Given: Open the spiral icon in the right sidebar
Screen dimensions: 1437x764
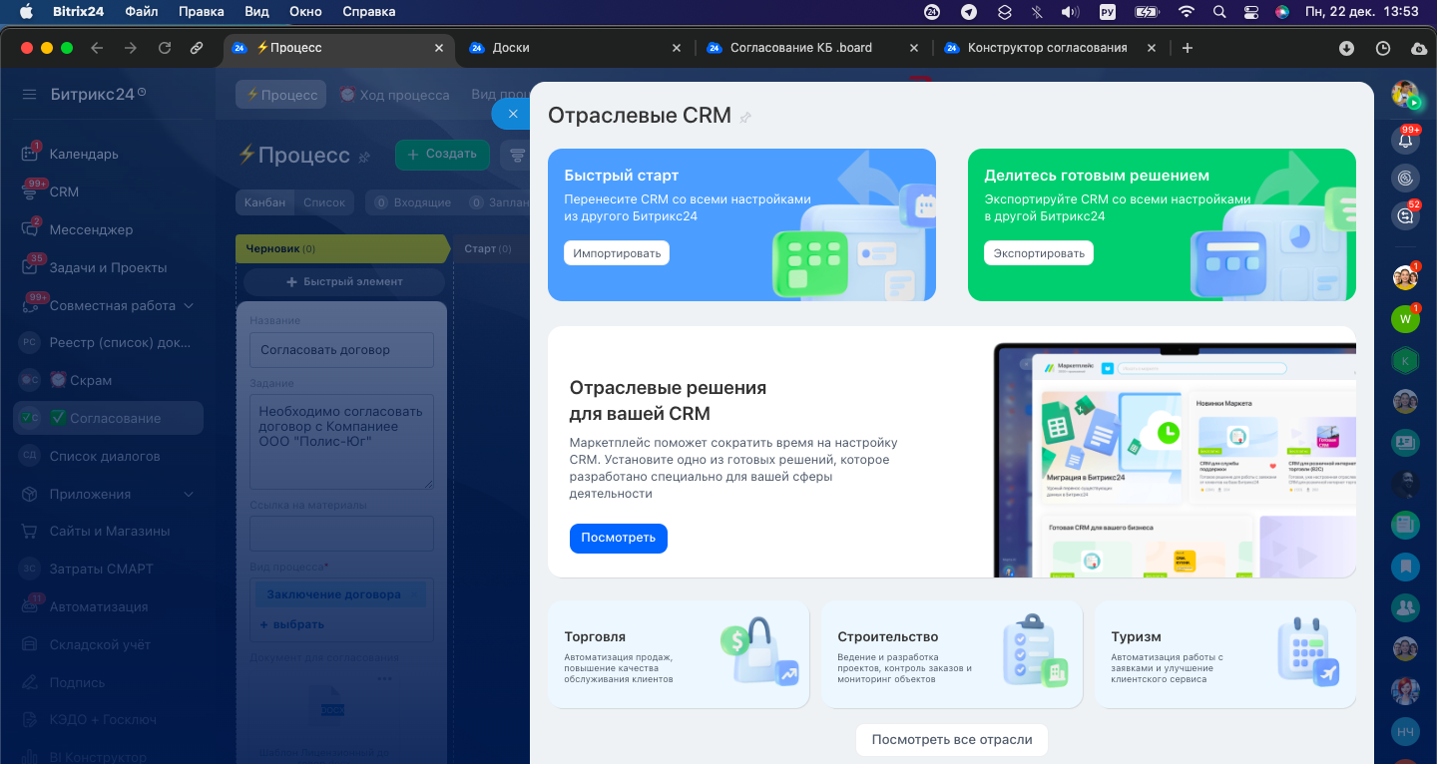Looking at the screenshot, I should coord(1405,178).
